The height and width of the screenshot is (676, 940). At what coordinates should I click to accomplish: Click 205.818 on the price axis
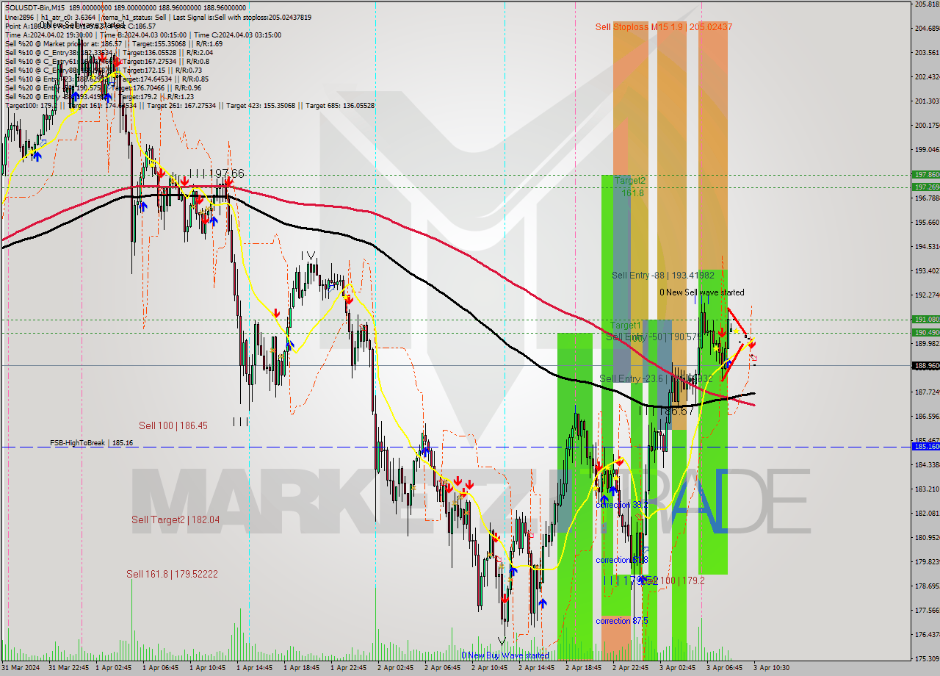point(927,4)
